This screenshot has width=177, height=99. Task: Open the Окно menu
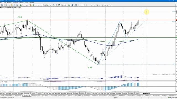26,3
